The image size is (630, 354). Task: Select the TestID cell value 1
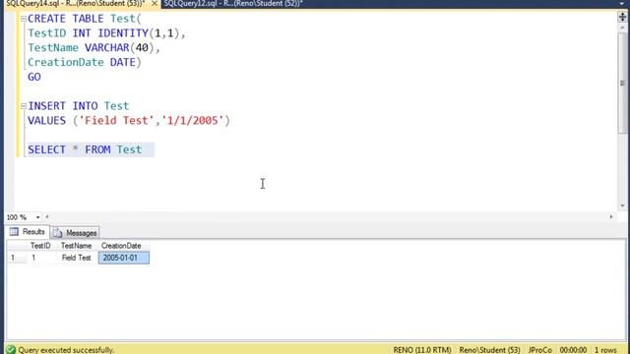42,258
